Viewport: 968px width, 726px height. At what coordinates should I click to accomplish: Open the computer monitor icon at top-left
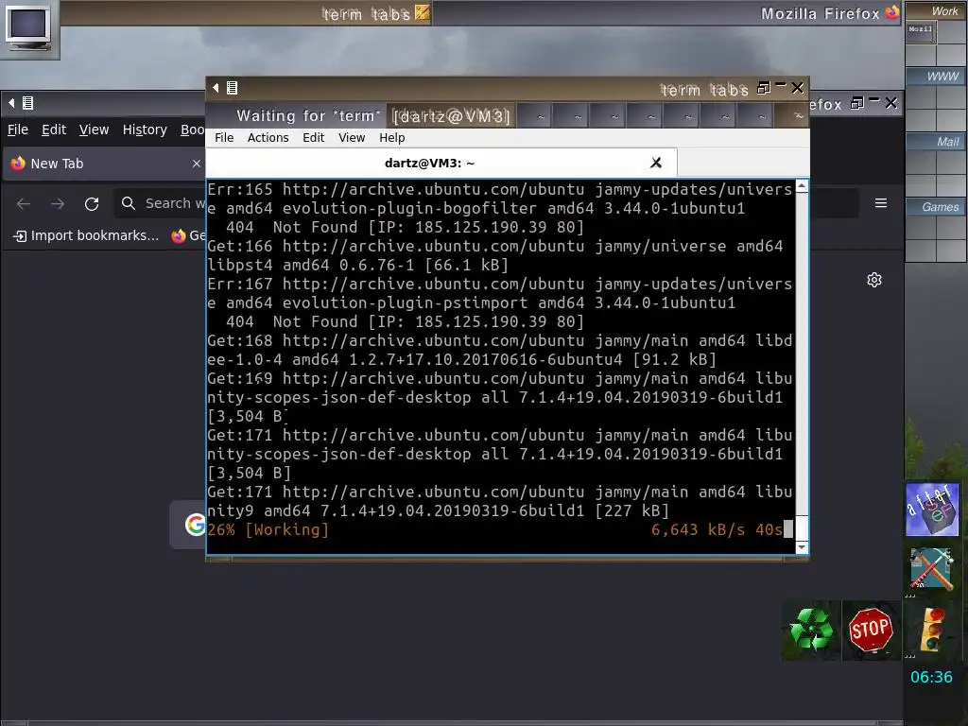28,28
